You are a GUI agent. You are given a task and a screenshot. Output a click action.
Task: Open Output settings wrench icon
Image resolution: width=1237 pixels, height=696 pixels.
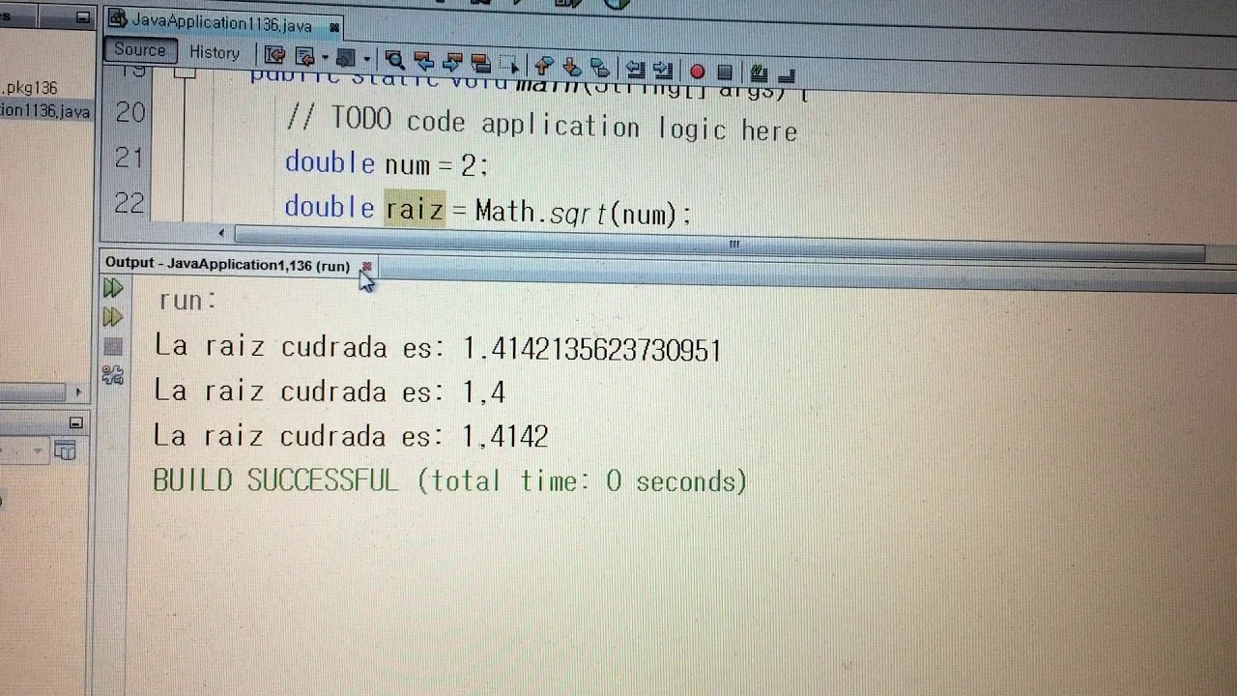[113, 375]
